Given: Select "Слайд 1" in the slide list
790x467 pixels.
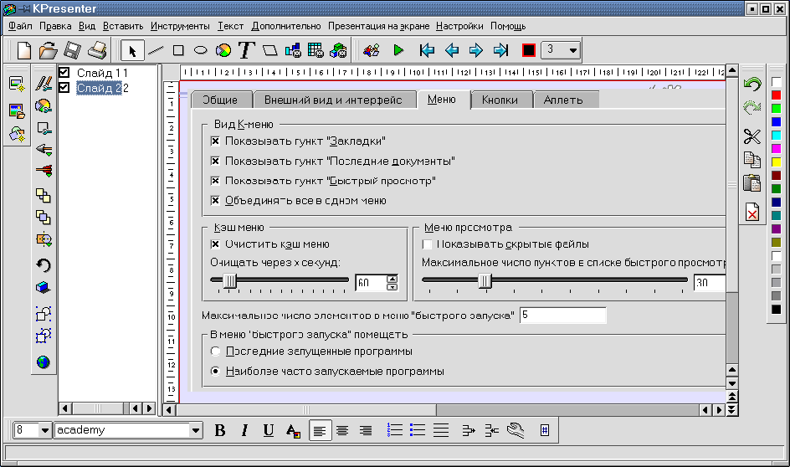Looking at the screenshot, I should (x=101, y=73).
